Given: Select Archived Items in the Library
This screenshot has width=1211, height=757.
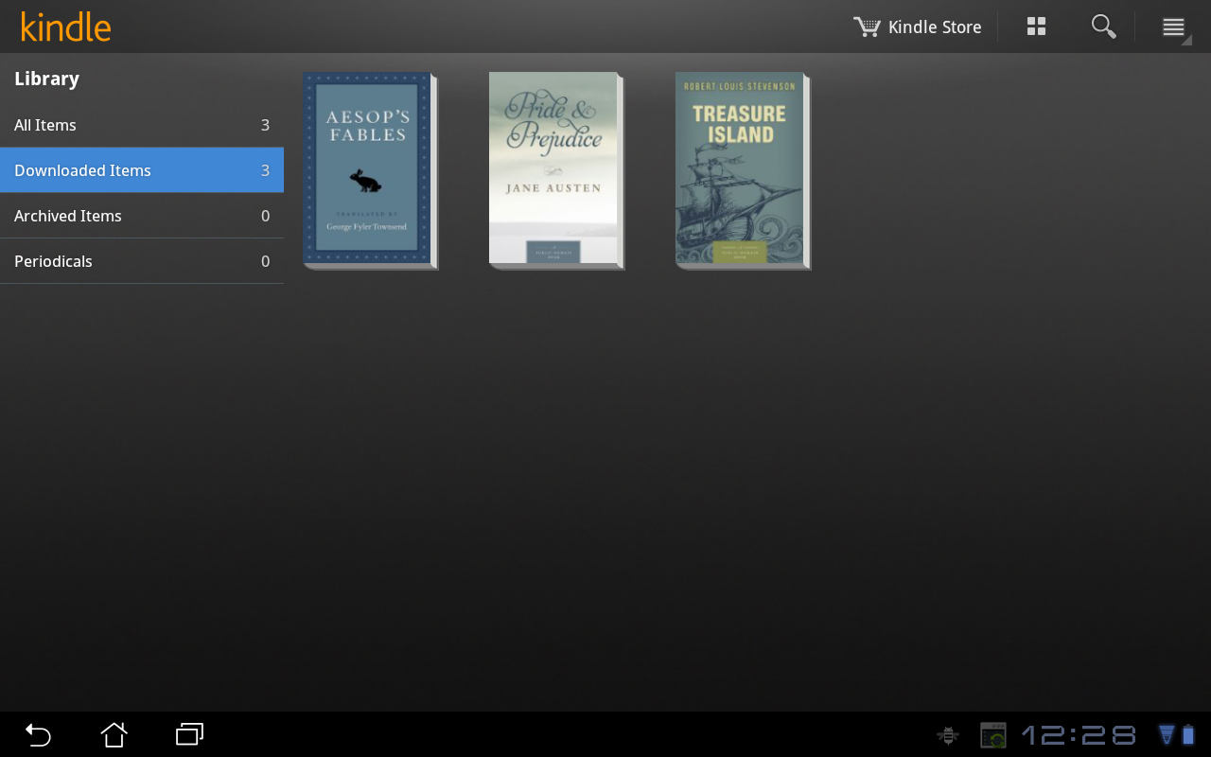Looking at the screenshot, I should point(142,216).
